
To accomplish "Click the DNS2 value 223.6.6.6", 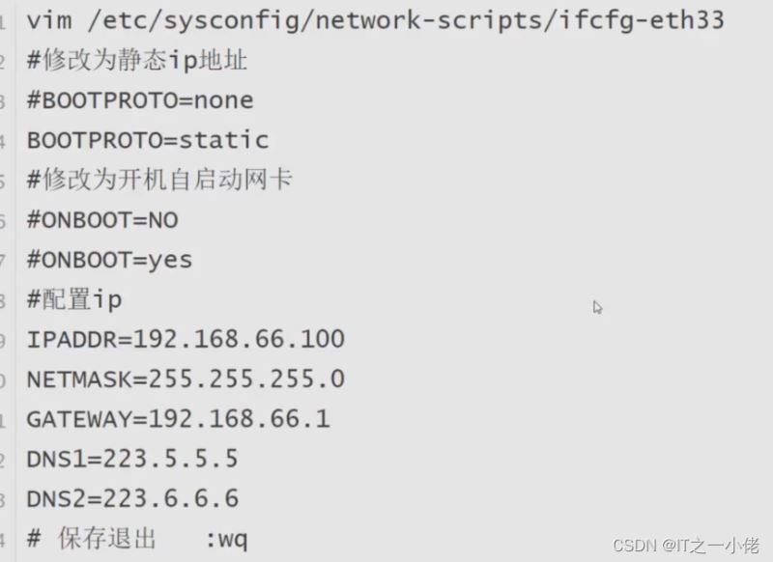I will pyautogui.click(x=170, y=498).
